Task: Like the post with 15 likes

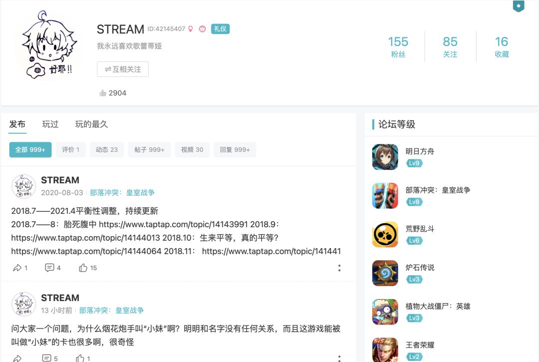Action: coord(83,268)
